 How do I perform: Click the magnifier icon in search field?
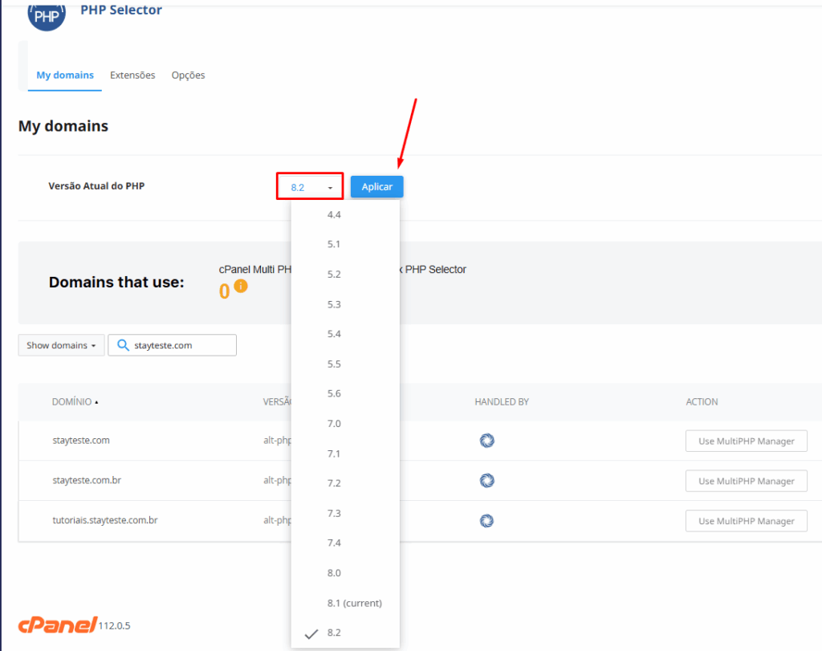coord(123,345)
